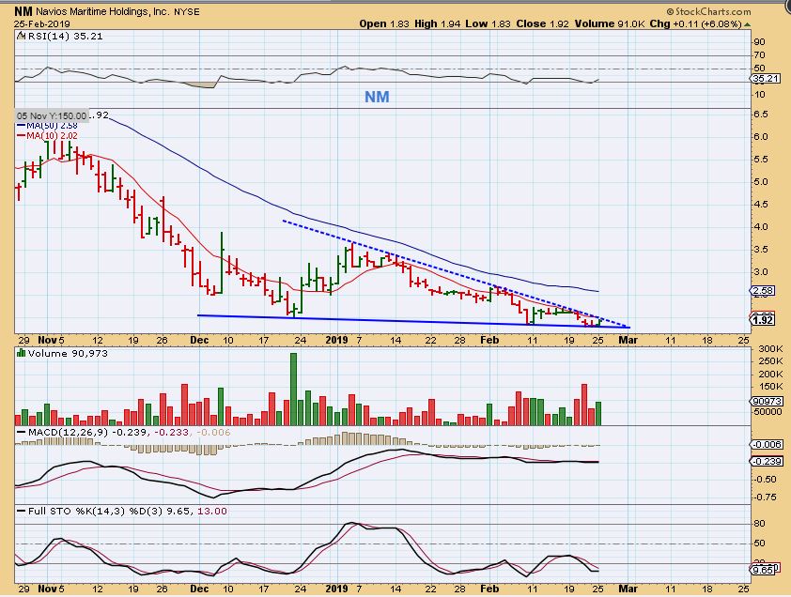Click the blue NM chart annotation
791x597 pixels.
tap(377, 97)
